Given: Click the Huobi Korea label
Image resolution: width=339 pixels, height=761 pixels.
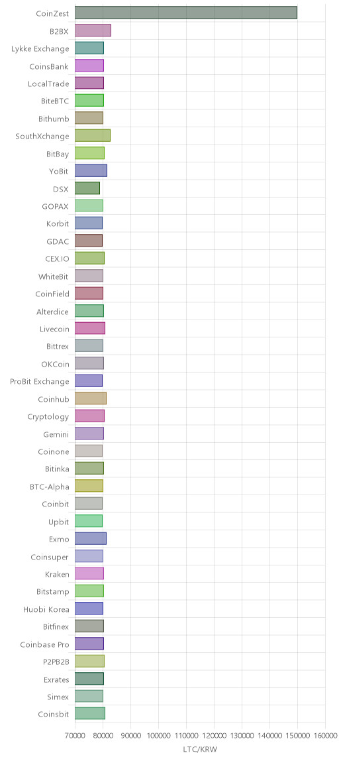Looking at the screenshot, I should point(46,610).
